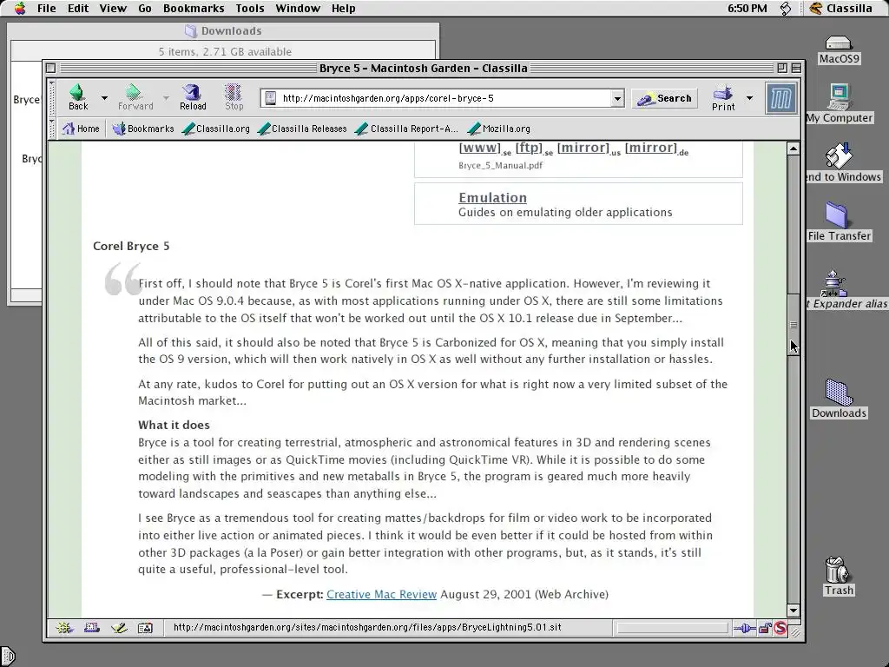The width and height of the screenshot is (889, 667).
Task: Open the Bookmarks toolbar folder
Action: tap(143, 129)
